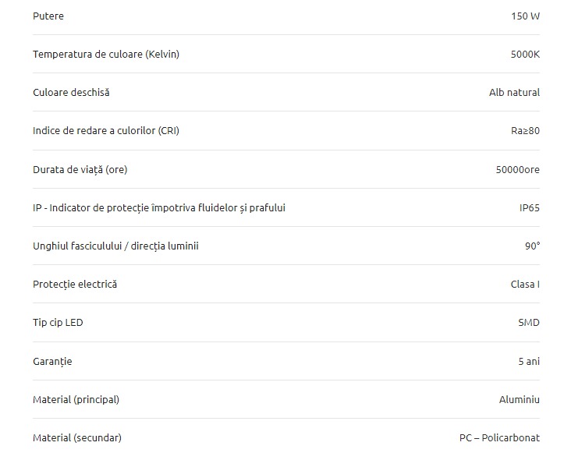Click the Unghiul fasciculului label

click(115, 246)
